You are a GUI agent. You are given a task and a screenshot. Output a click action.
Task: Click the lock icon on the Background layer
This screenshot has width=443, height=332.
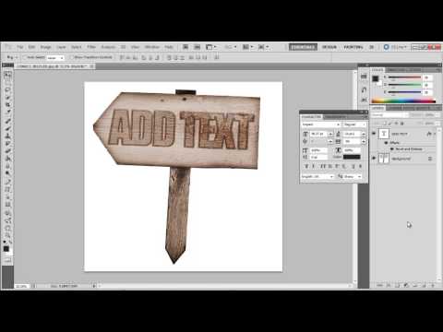430,159
